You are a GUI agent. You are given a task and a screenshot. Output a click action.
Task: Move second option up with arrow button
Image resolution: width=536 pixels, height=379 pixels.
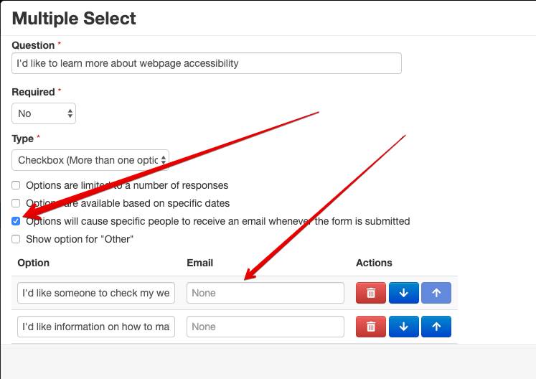click(x=436, y=327)
